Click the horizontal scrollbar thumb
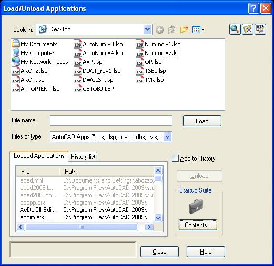274x266 pixels. (82, 227)
